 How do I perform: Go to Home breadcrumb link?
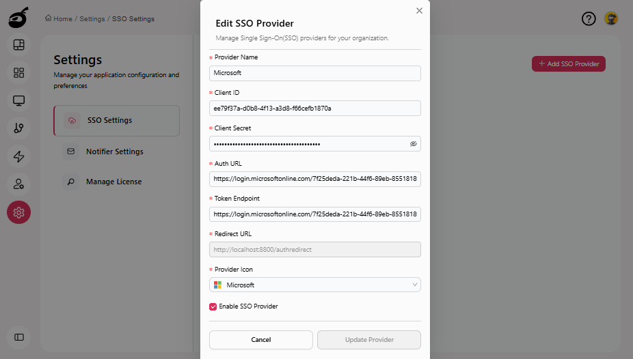point(63,19)
